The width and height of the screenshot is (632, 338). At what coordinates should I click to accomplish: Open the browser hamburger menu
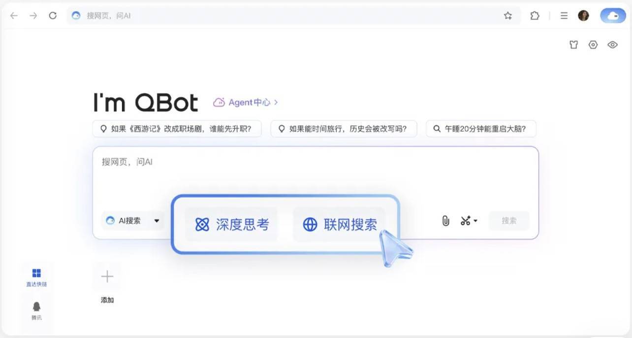(x=563, y=15)
